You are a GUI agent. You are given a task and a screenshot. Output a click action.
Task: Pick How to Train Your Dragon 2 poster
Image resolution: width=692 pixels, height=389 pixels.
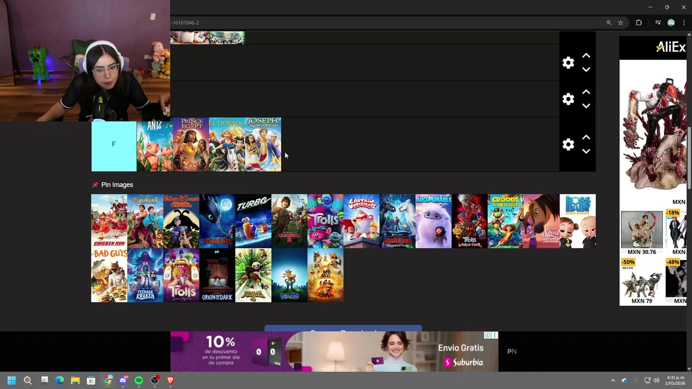pos(289,221)
